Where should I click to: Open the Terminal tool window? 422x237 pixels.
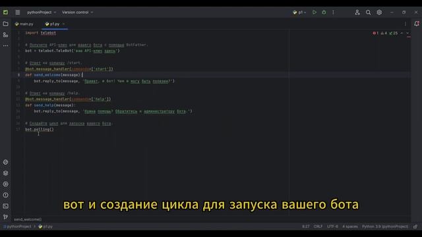point(5,206)
